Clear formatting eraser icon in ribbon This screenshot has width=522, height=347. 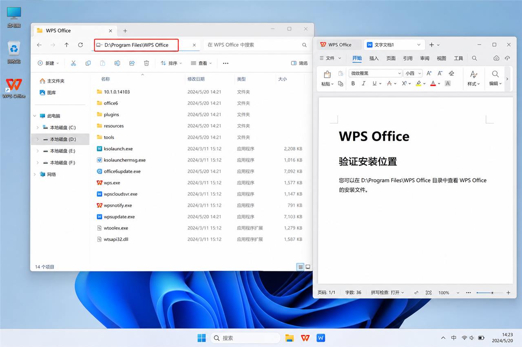point(451,73)
